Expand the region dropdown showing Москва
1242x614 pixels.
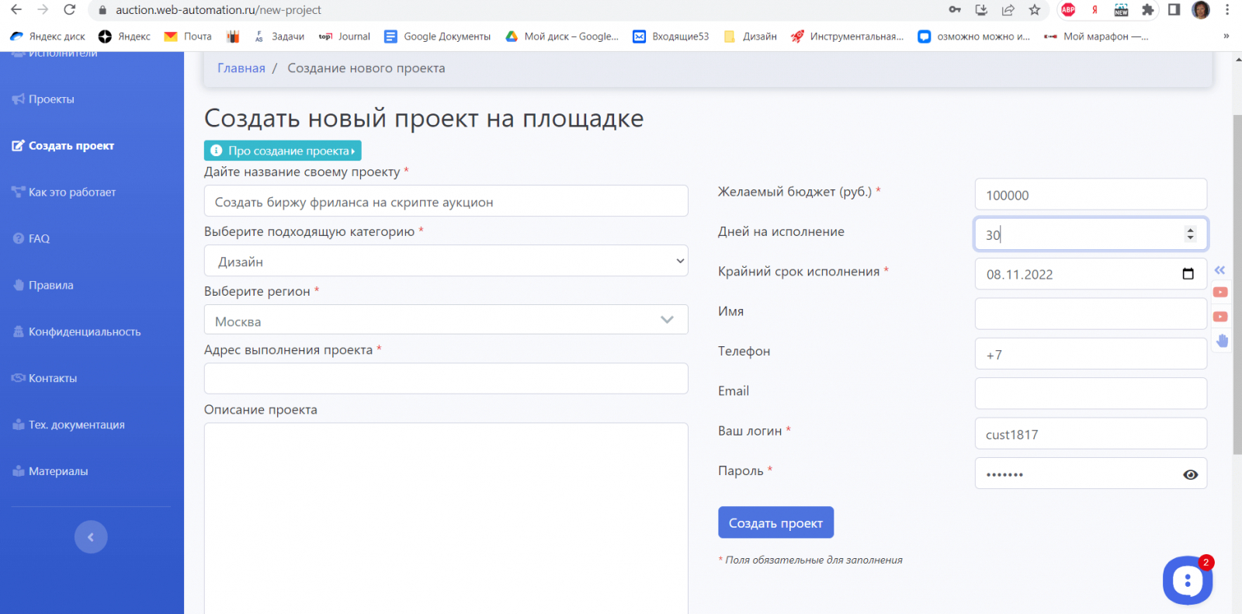click(x=446, y=320)
